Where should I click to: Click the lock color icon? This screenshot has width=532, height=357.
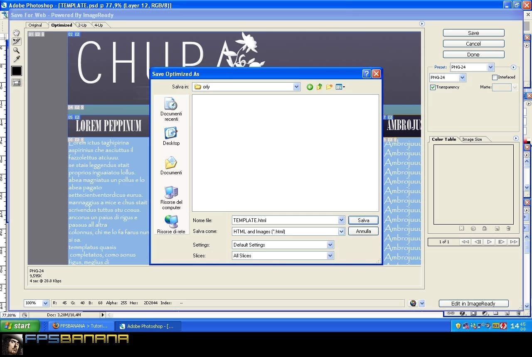tap(485, 228)
